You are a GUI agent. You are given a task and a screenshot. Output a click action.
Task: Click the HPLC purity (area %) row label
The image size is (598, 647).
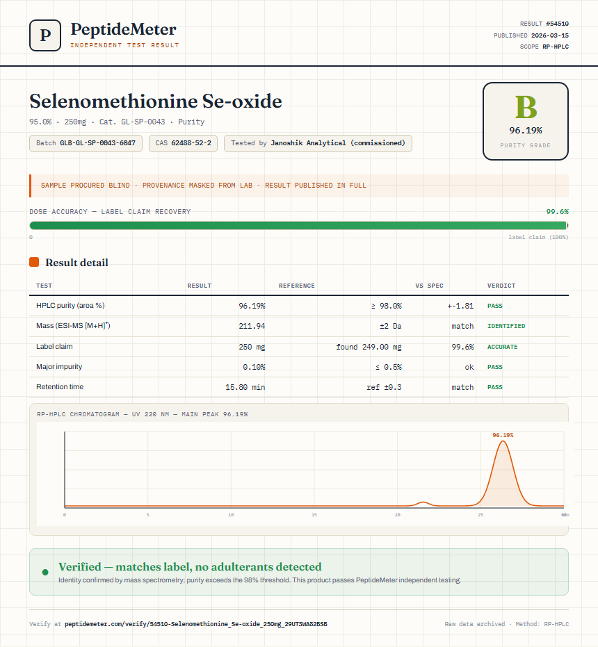[x=70, y=305]
